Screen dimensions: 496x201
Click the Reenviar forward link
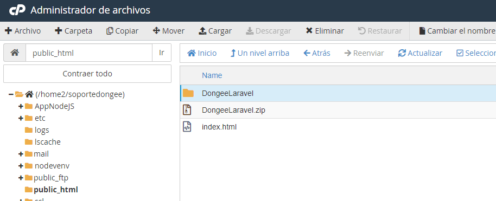click(x=364, y=53)
